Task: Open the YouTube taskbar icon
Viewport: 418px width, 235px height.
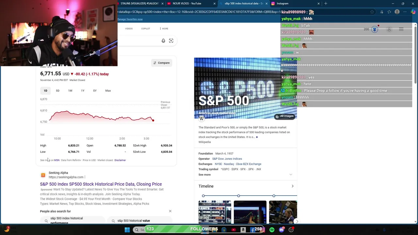Action: [233, 230]
